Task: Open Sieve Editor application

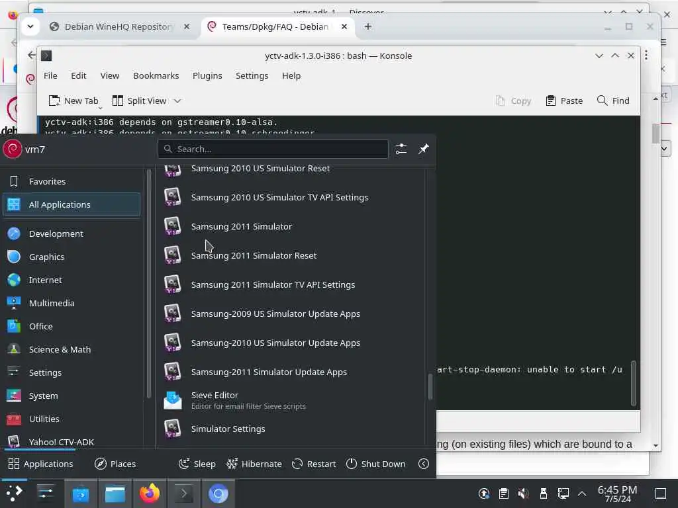Action: click(x=290, y=400)
